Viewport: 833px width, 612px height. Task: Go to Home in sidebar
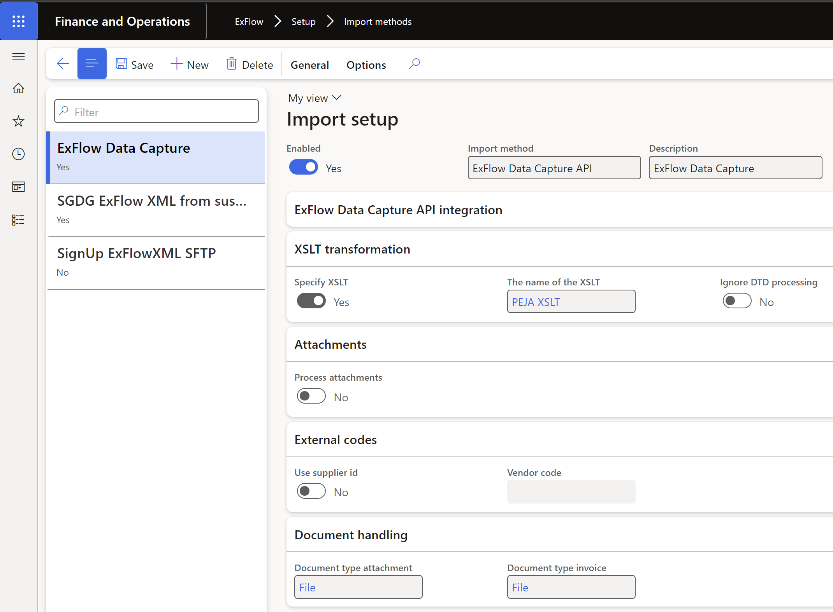[x=18, y=89]
